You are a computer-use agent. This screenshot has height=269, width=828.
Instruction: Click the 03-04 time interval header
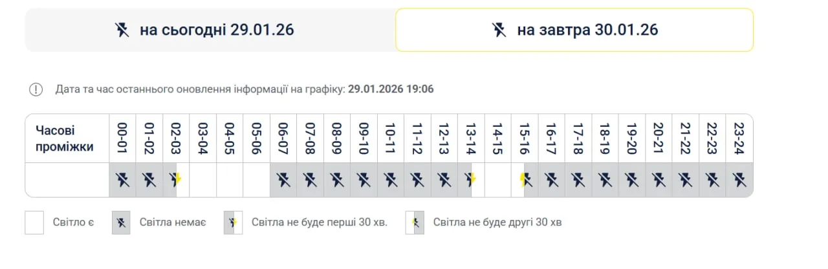pos(203,138)
